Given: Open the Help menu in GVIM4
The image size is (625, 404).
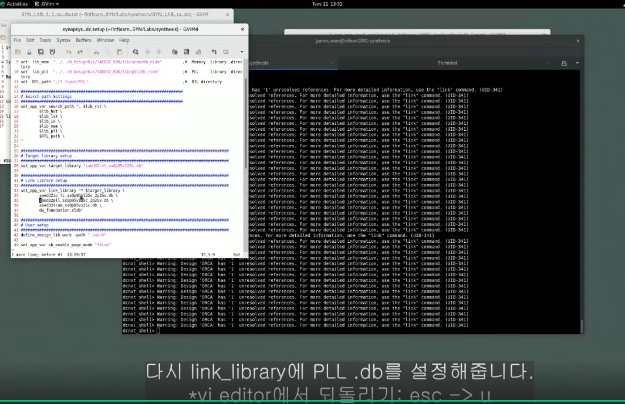Looking at the screenshot, I should 124,40.
